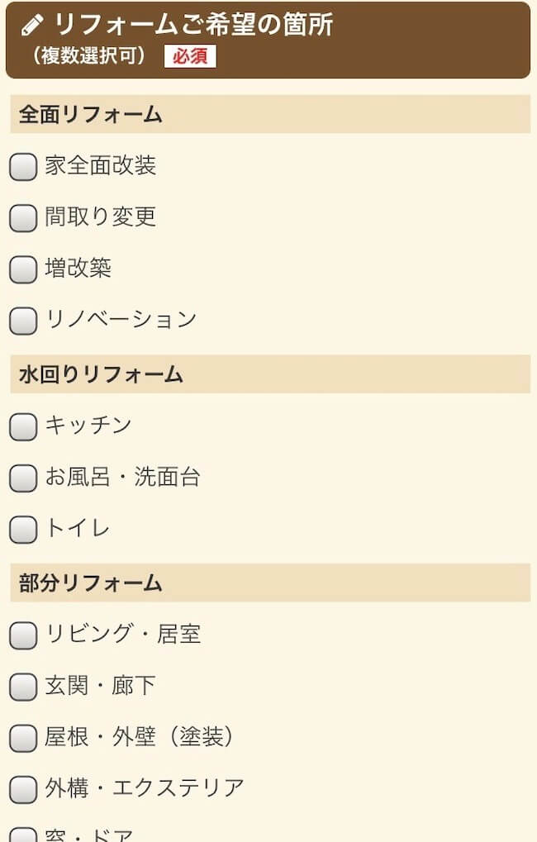Check the 家全面改装 checkbox
This screenshot has height=842, width=537.
click(x=21, y=166)
